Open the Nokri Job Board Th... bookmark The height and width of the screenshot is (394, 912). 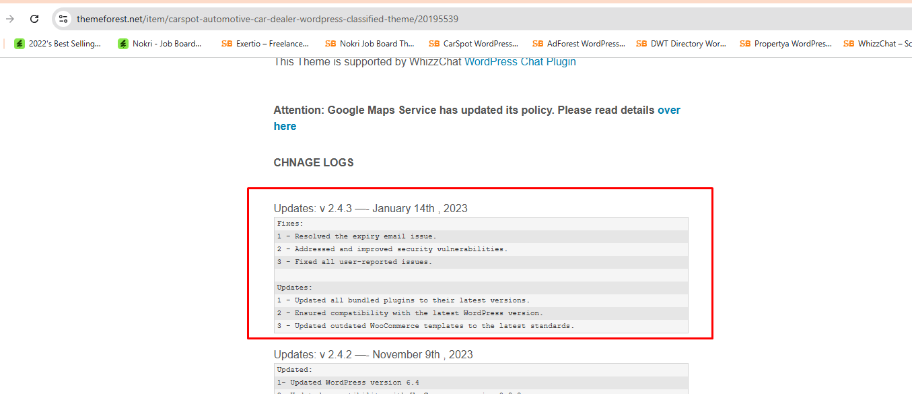[370, 44]
